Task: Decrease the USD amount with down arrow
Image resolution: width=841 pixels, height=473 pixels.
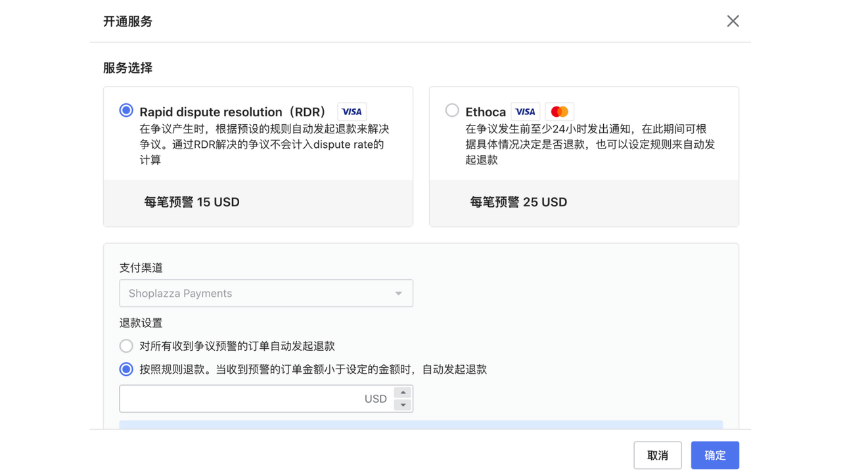Action: tap(403, 405)
